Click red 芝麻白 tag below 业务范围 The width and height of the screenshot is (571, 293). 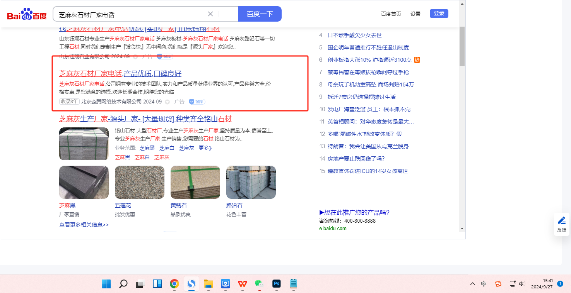click(x=142, y=158)
